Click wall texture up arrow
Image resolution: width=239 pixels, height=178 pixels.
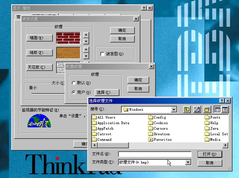point(86,35)
